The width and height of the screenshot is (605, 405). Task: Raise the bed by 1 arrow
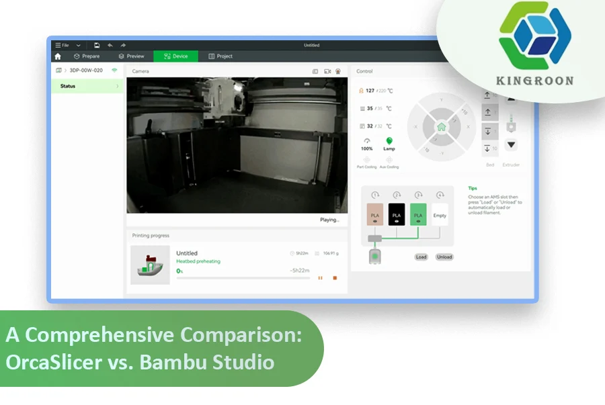pyautogui.click(x=490, y=113)
